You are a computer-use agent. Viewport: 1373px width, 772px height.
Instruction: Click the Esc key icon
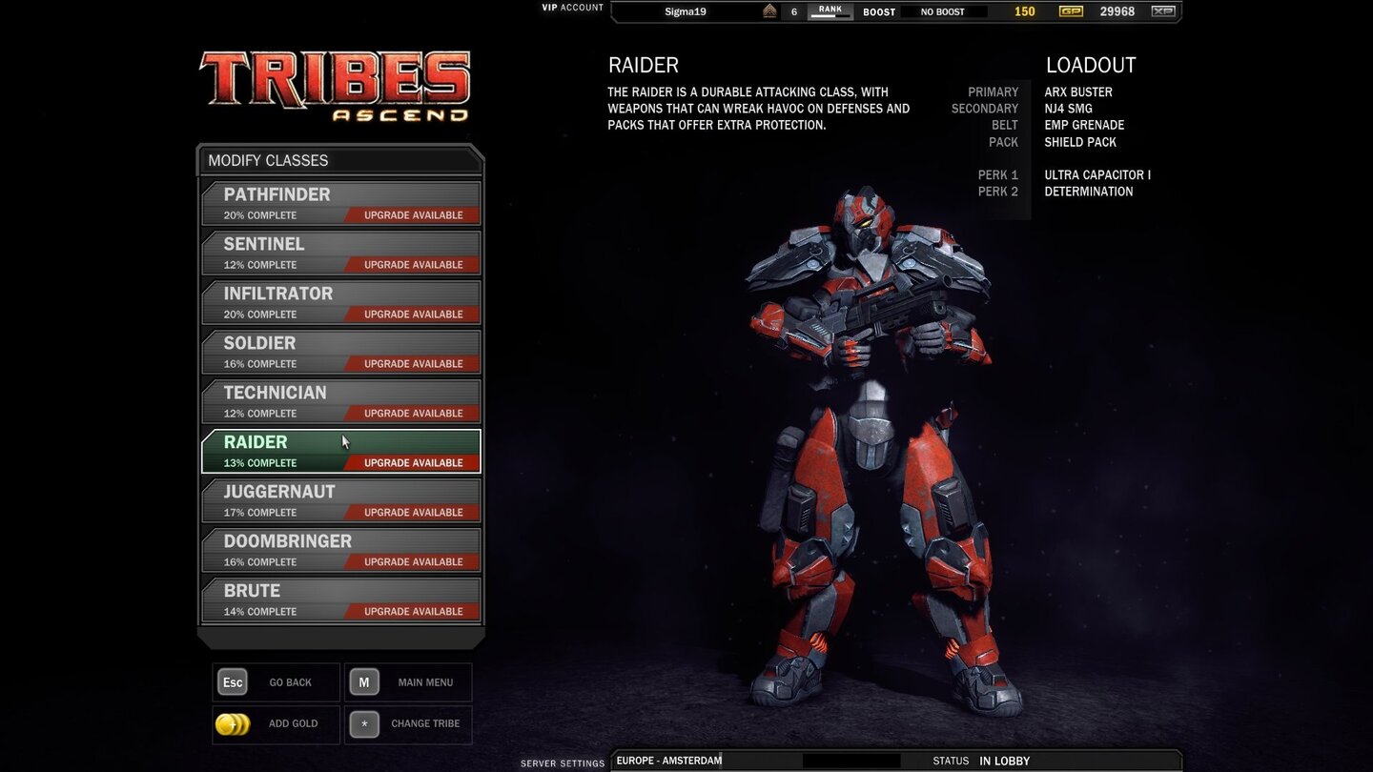click(x=233, y=682)
